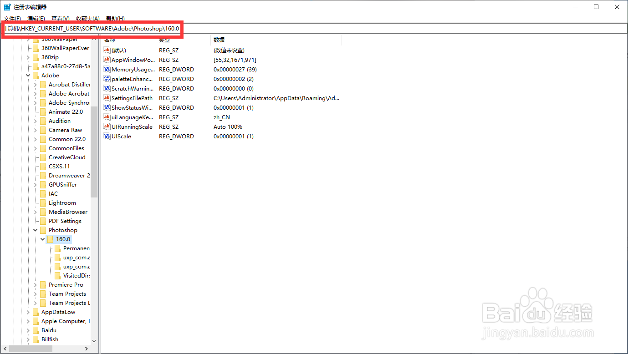
Task: Click the (数值未设置) data value
Action: point(229,51)
